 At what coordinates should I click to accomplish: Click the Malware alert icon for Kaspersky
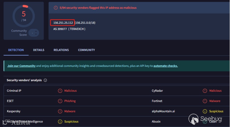[60, 111]
